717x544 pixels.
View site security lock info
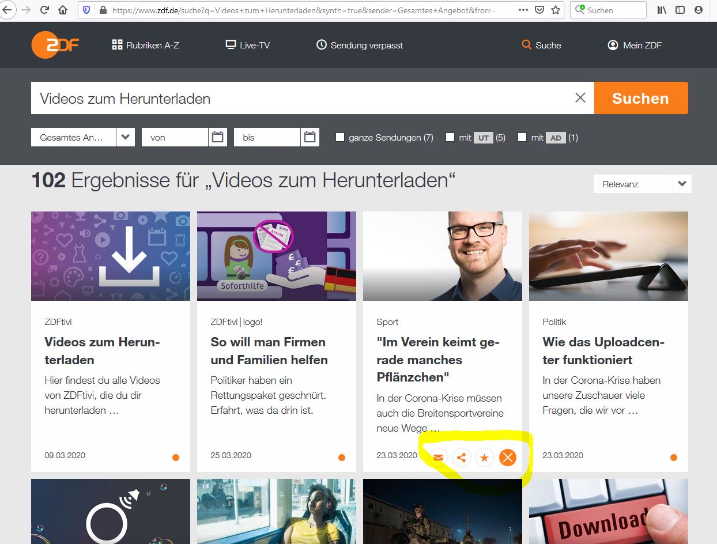(103, 10)
